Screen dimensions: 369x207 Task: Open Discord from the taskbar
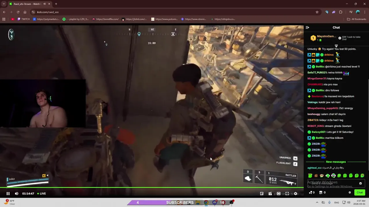(214, 202)
